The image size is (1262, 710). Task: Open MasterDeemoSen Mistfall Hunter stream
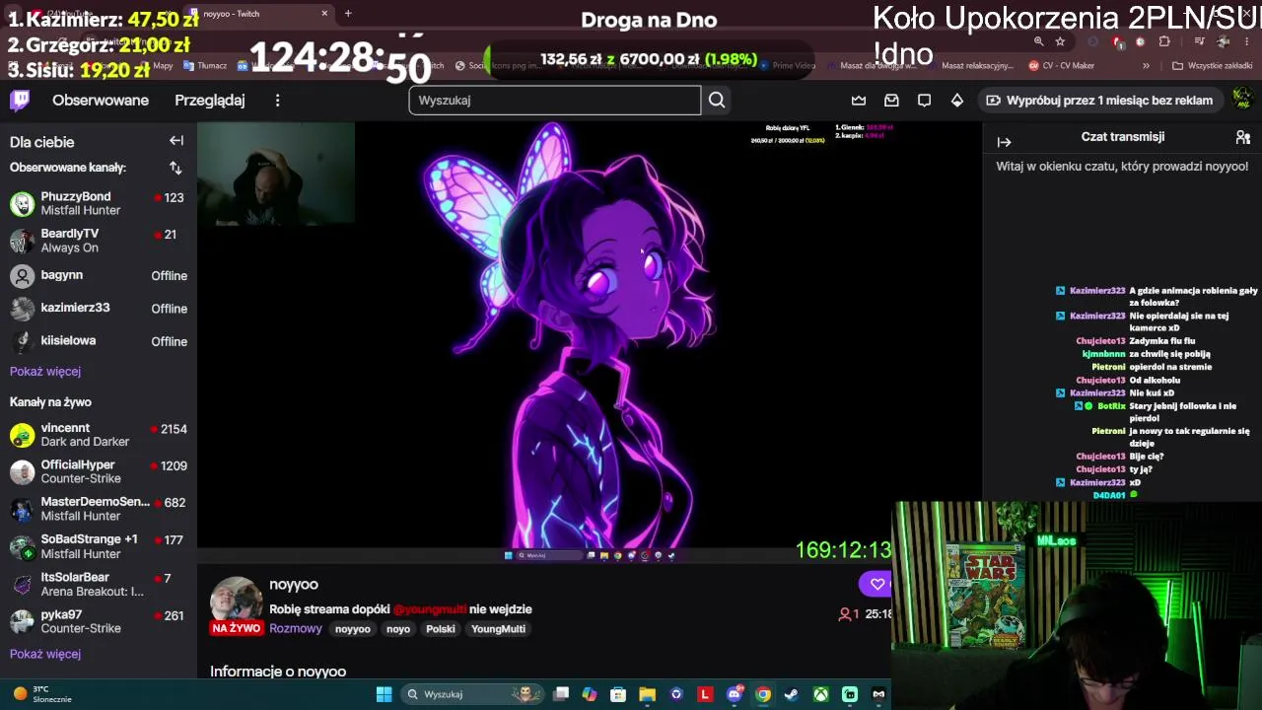99,509
